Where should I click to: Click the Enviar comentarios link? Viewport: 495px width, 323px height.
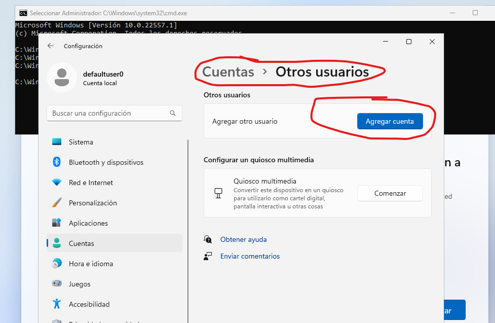[x=250, y=256]
